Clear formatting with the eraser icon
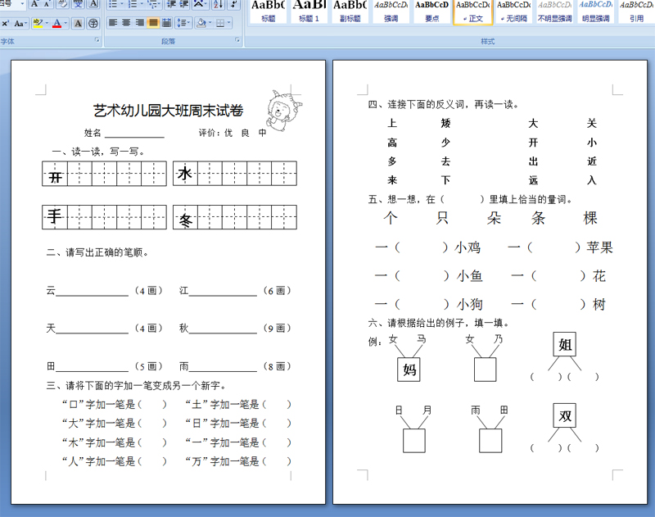This screenshot has height=517, width=655. coord(63,4)
